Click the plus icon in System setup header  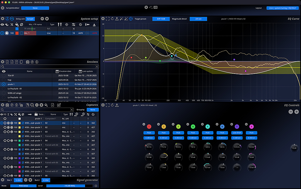pyautogui.click(x=47, y=19)
